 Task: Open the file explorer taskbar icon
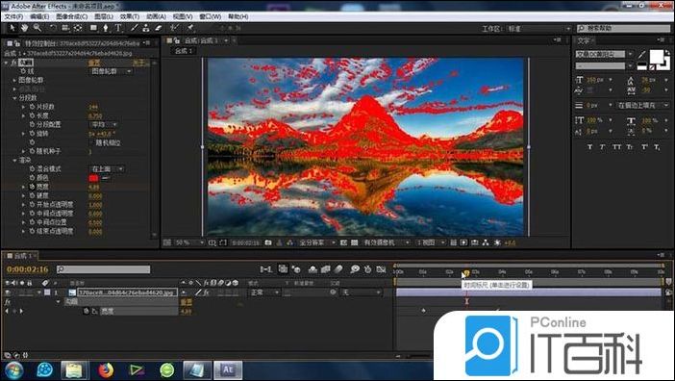(75, 370)
